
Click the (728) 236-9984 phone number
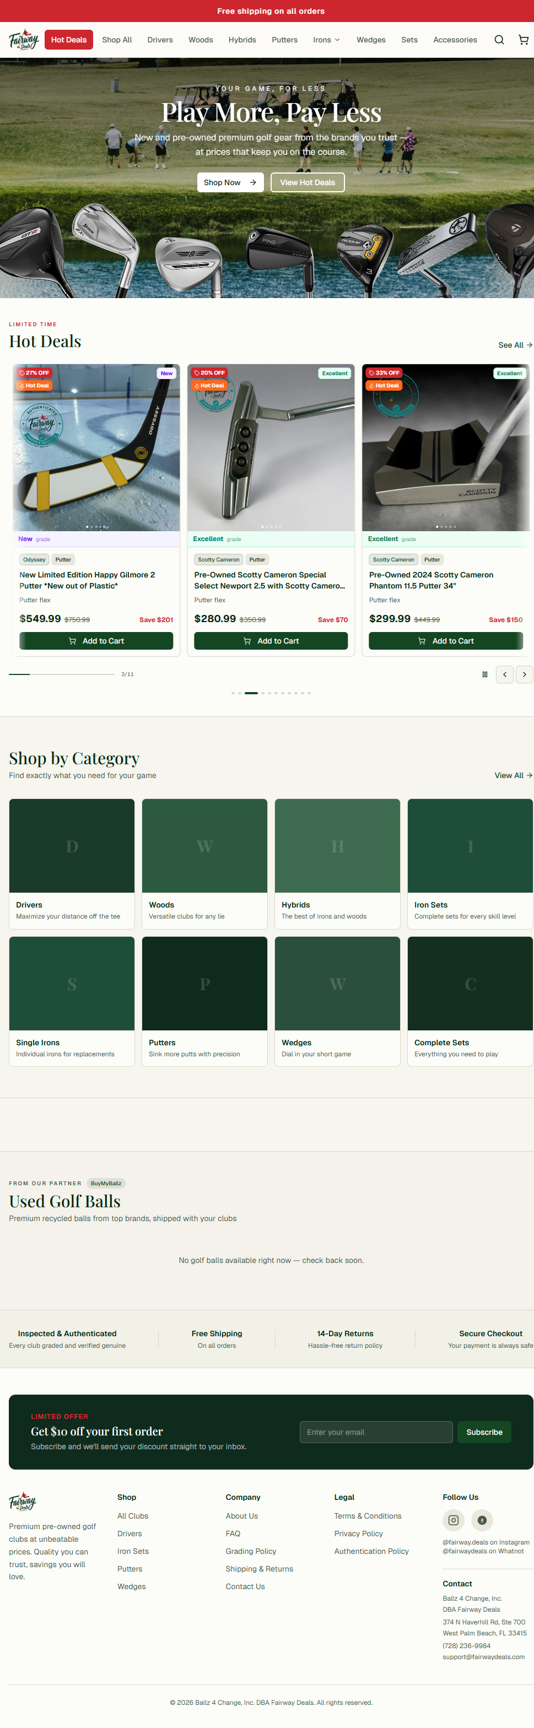(466, 1645)
